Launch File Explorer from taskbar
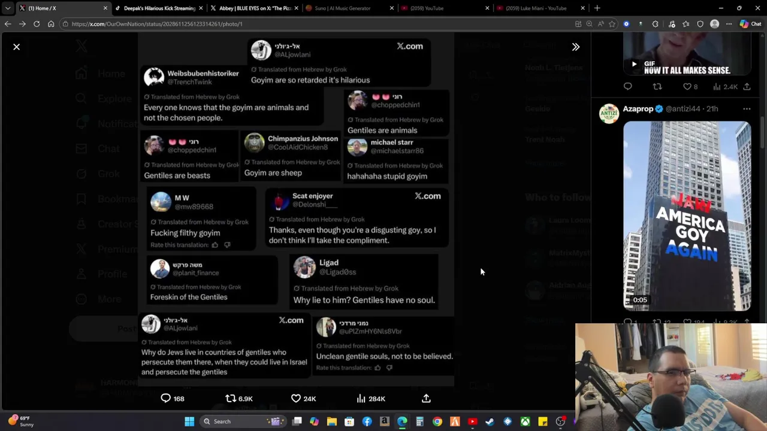 coord(331,421)
